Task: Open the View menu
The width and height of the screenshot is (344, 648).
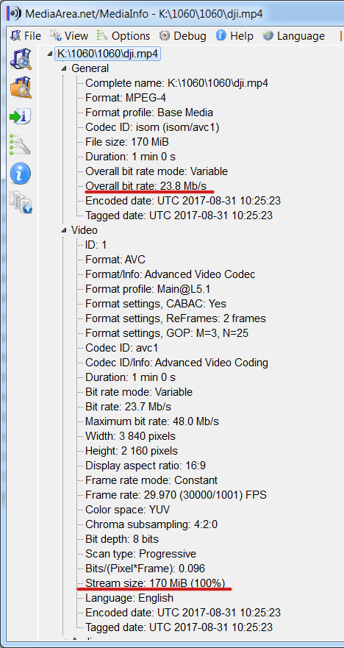Action: point(68,36)
